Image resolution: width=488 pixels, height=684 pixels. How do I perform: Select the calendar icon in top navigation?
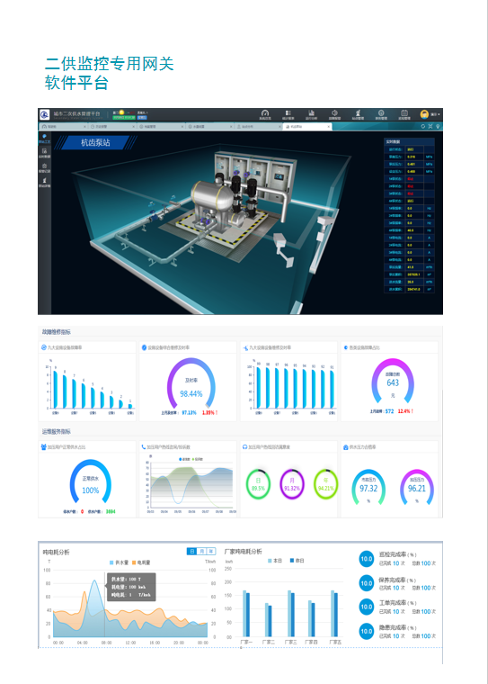click(404, 114)
